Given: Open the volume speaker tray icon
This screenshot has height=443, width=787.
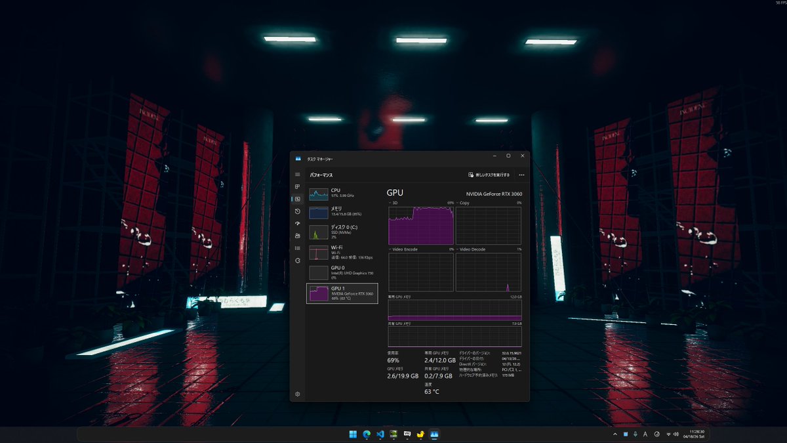Looking at the screenshot, I should pyautogui.click(x=676, y=434).
